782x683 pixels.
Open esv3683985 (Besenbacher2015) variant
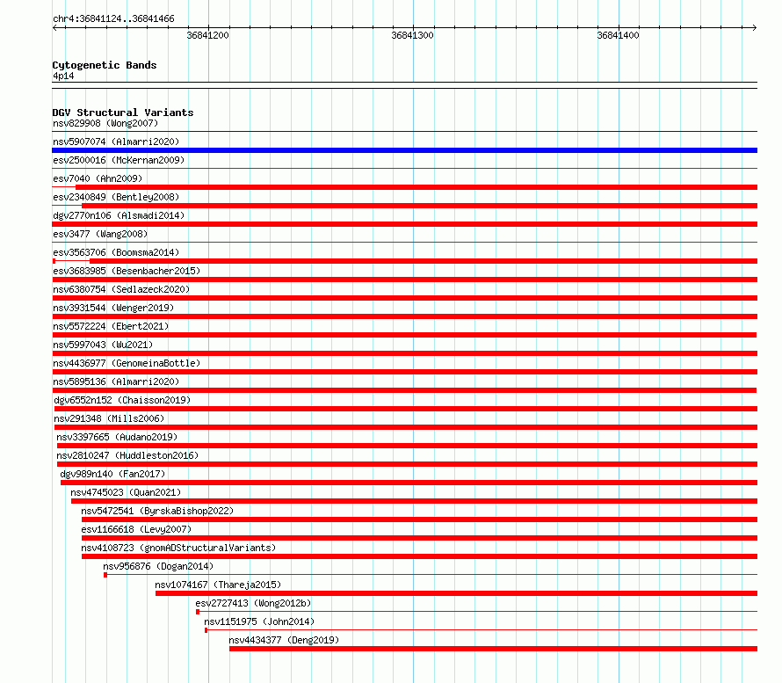point(127,271)
